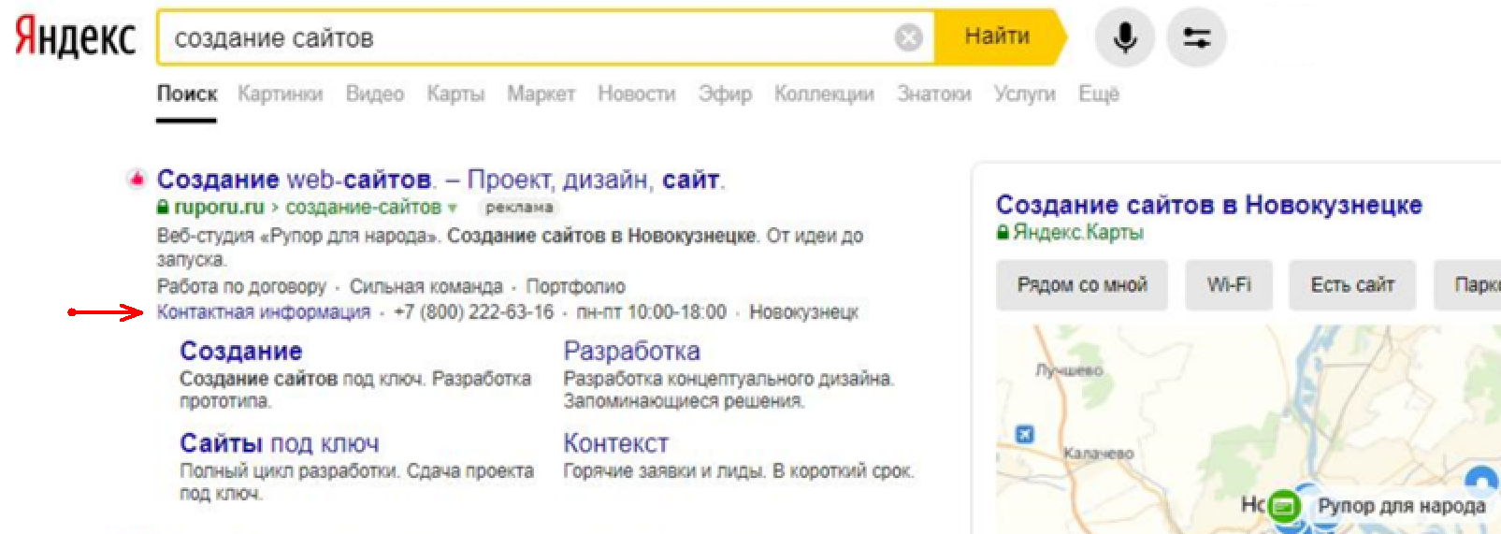Viewport: 1501px width, 534px height.
Task: Click the ruporu.ru domain link
Action: (219, 207)
